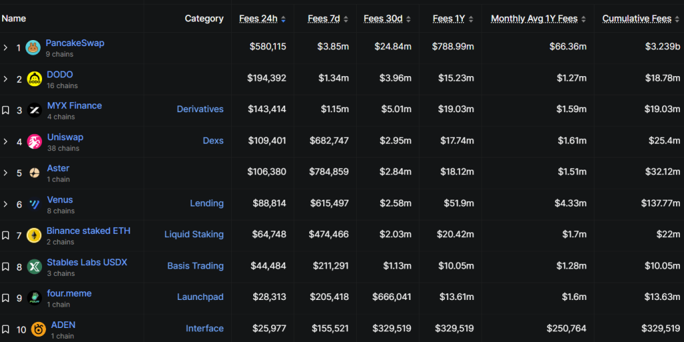Bookmark Binance staked ETH row
The width and height of the screenshot is (684, 342).
point(5,236)
